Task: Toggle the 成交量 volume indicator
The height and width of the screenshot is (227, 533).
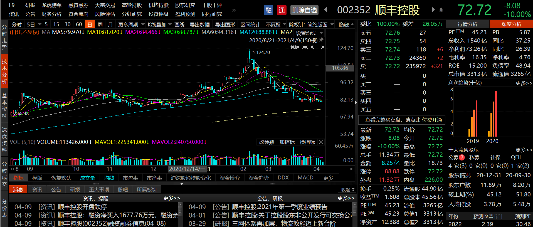Action: click(87, 178)
